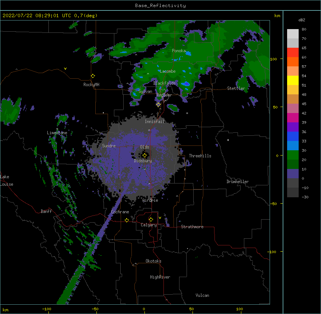Click the 57 value on dBZ legend

click(x=304, y=67)
